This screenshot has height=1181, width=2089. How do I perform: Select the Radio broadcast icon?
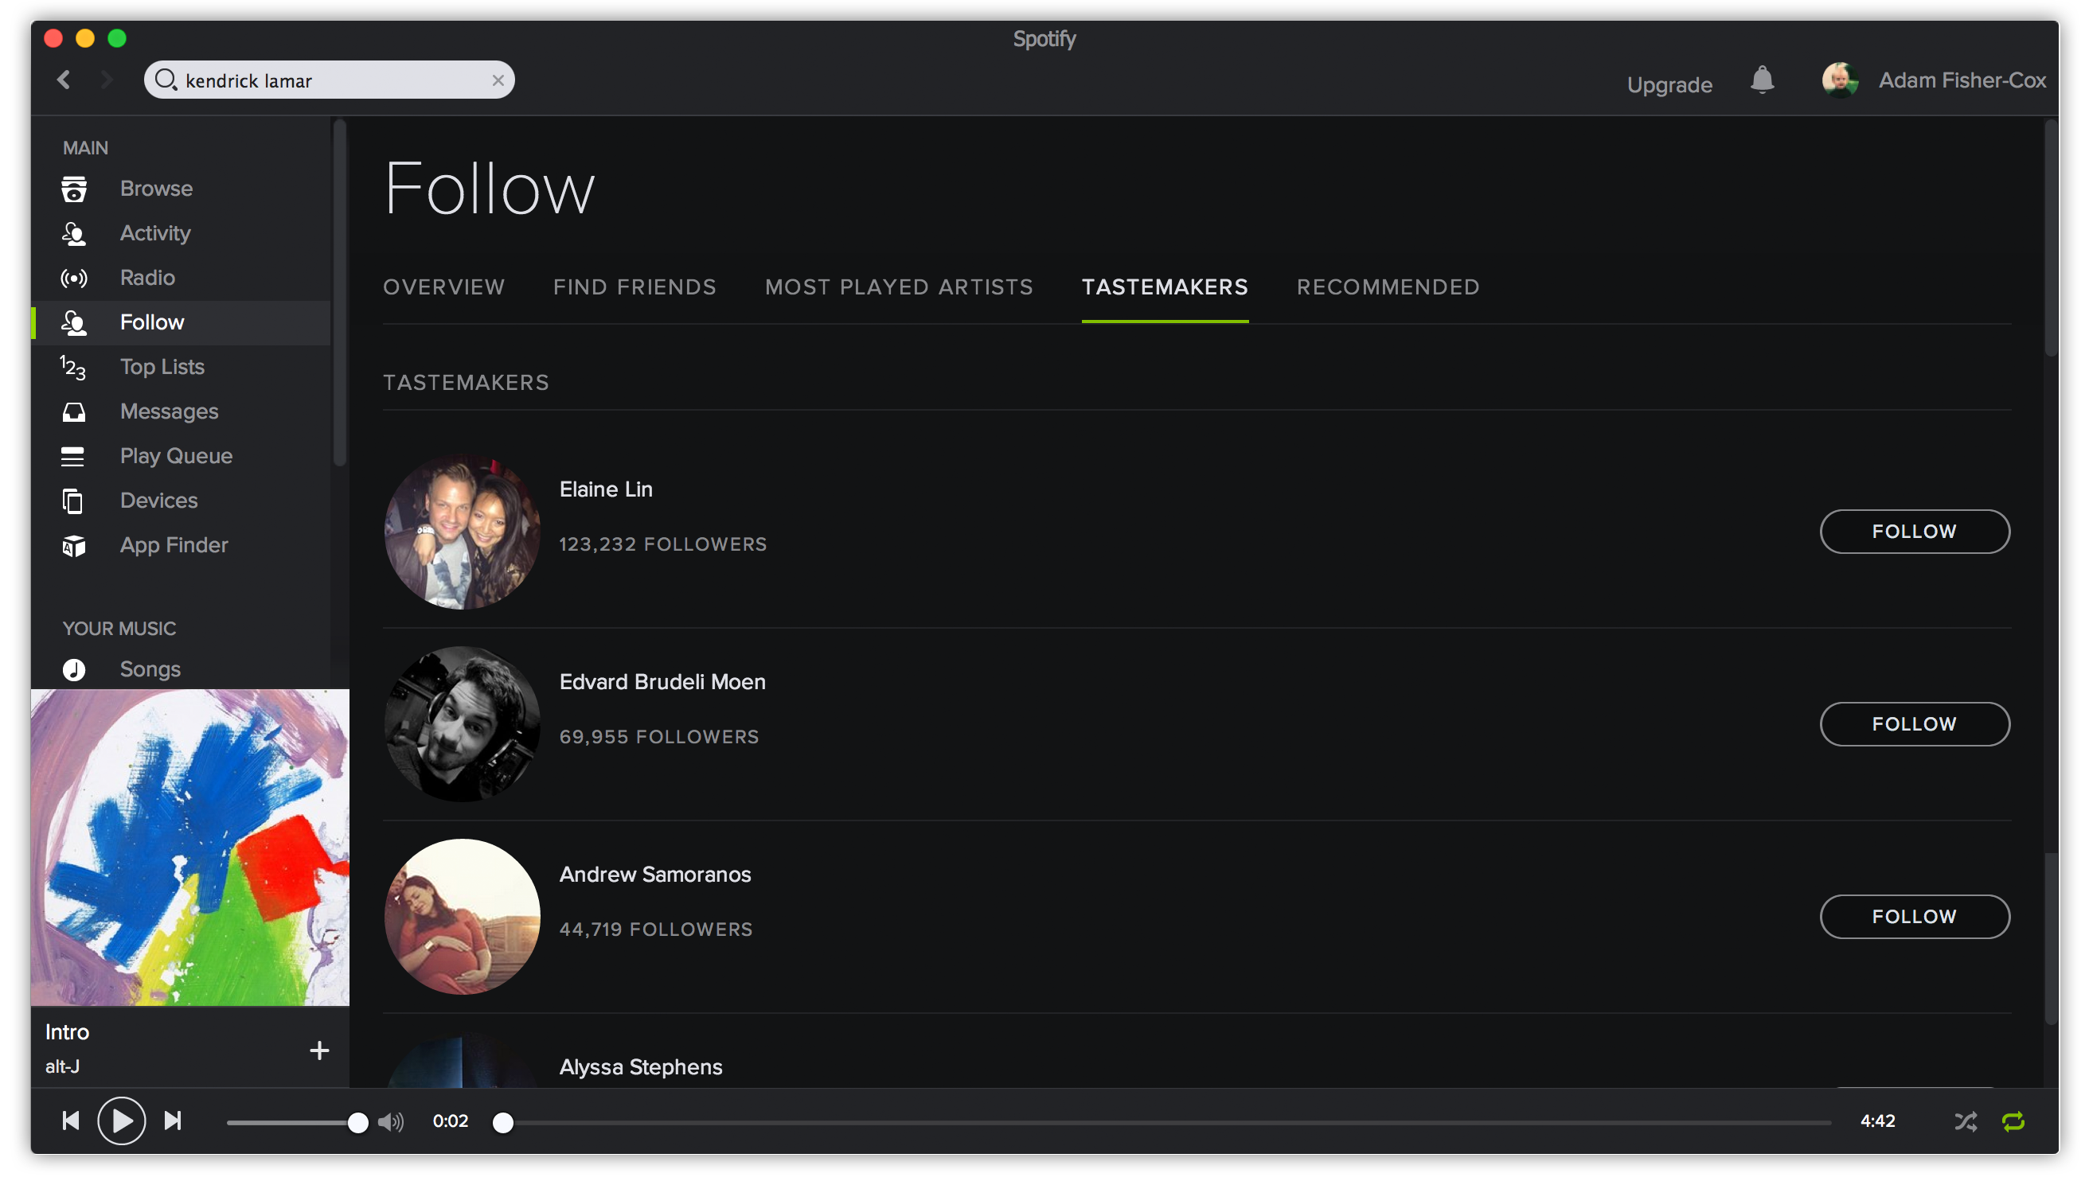74,279
